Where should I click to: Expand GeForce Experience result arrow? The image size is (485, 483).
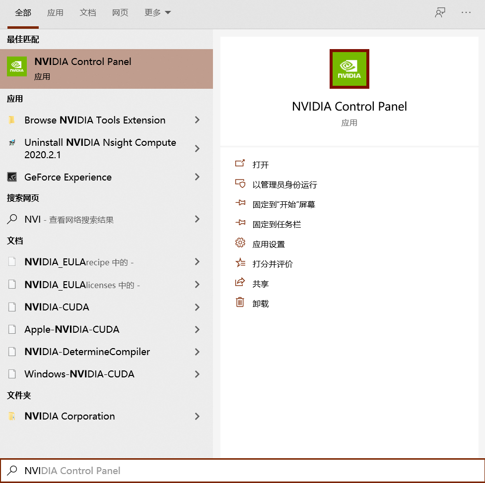[197, 177]
